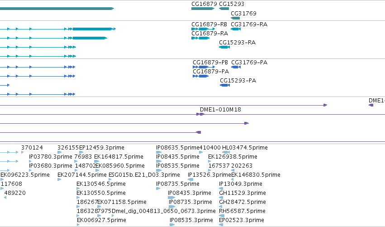Click EST IP08535.5prime
Viewport: 385px width, 227px height.
pos(178,166)
